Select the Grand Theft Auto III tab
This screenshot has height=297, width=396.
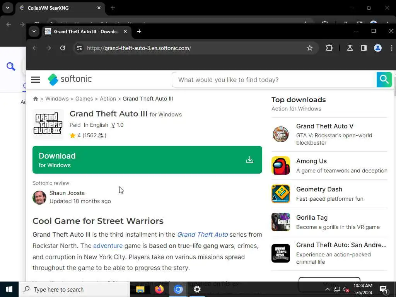[86, 31]
